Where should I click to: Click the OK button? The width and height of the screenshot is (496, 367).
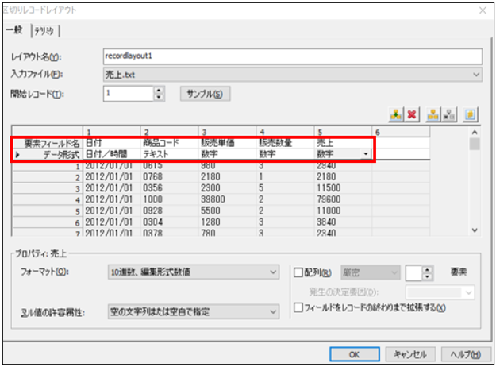click(x=353, y=353)
